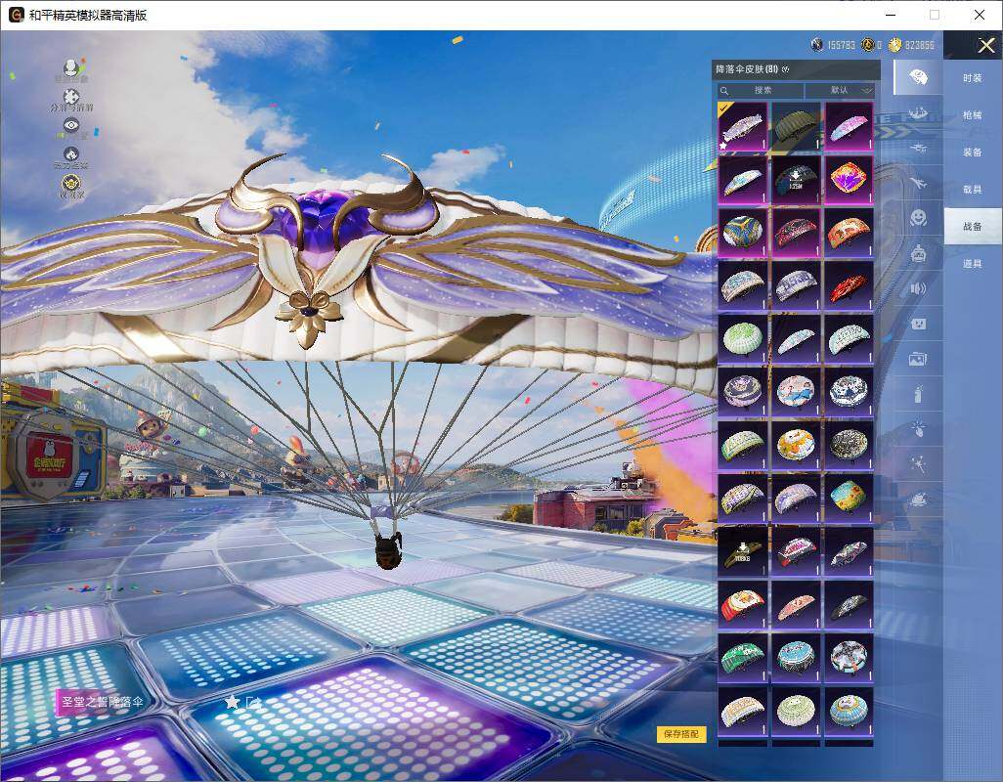This screenshot has width=1003, height=782.
Task: Select the green banner parachute skin
Action: point(742,657)
